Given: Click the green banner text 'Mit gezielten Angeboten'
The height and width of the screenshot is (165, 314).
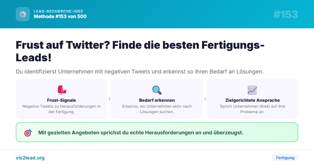Looking at the screenshot, I should point(141,133).
